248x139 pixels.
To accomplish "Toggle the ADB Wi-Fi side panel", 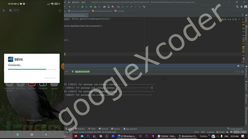I will click(246, 86).
